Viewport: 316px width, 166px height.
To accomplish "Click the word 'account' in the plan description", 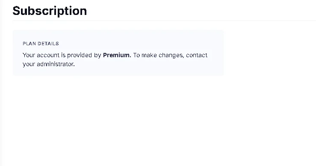I will pos(48,55).
